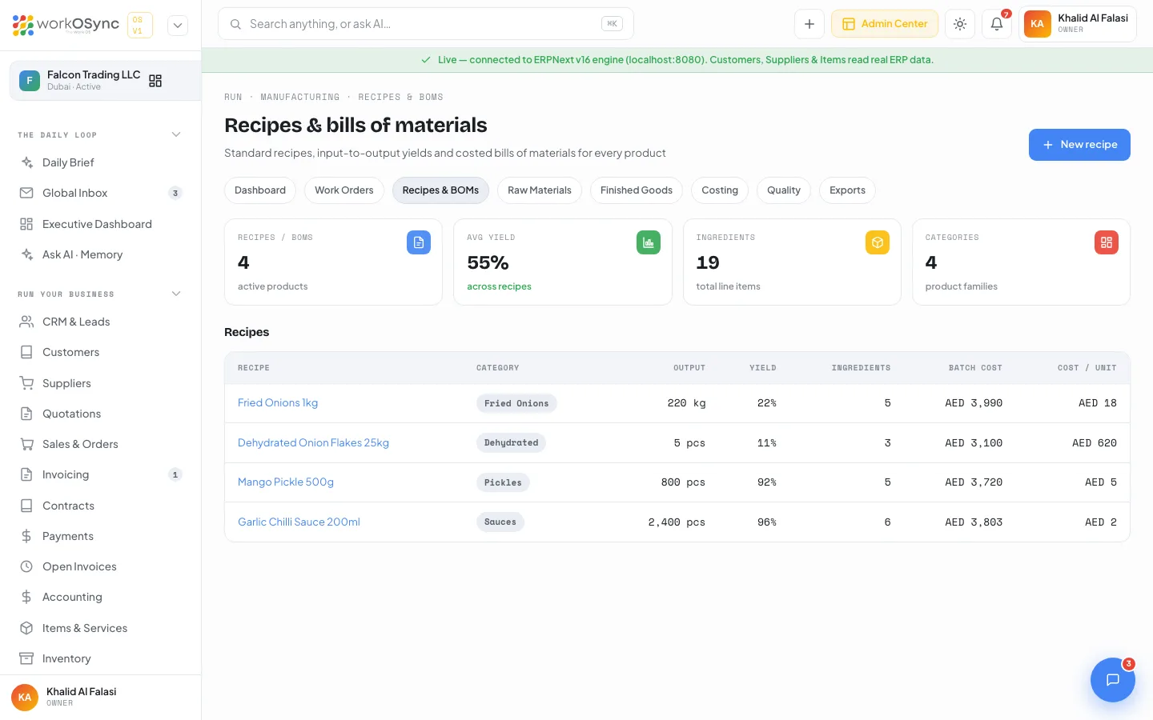Open the Finished Goods tab
This screenshot has width=1153, height=720.
pos(637,190)
